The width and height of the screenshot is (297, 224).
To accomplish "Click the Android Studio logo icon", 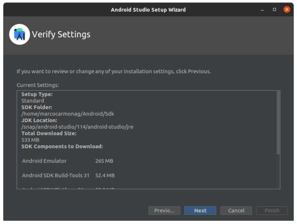I will click(x=19, y=34).
